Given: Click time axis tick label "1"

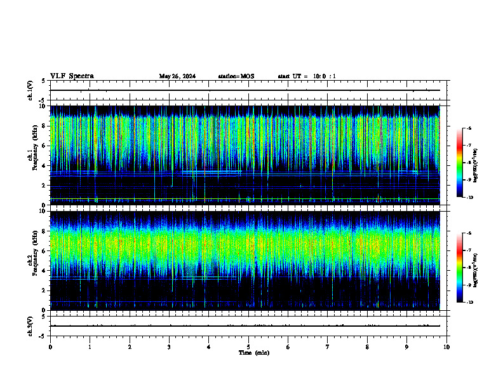Looking at the screenshot, I should click(x=90, y=347).
